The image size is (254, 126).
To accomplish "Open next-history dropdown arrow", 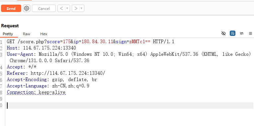I will click(x=82, y=8).
